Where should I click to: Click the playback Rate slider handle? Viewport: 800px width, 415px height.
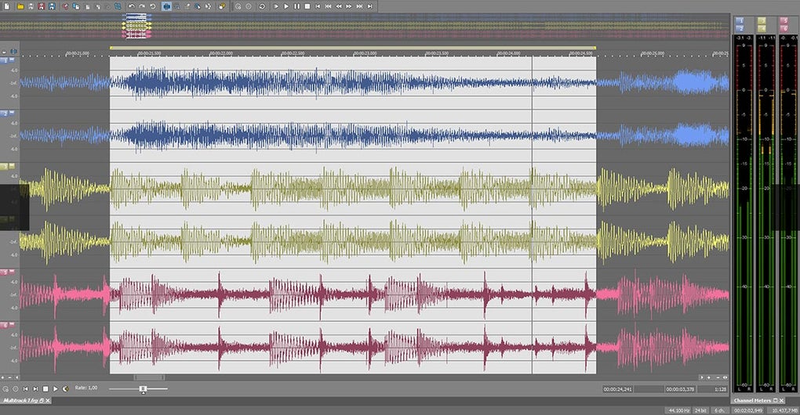coord(143,388)
